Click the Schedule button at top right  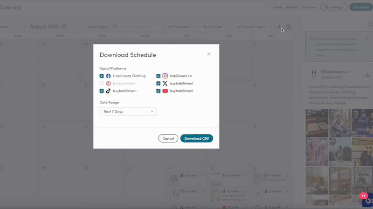(361, 7)
